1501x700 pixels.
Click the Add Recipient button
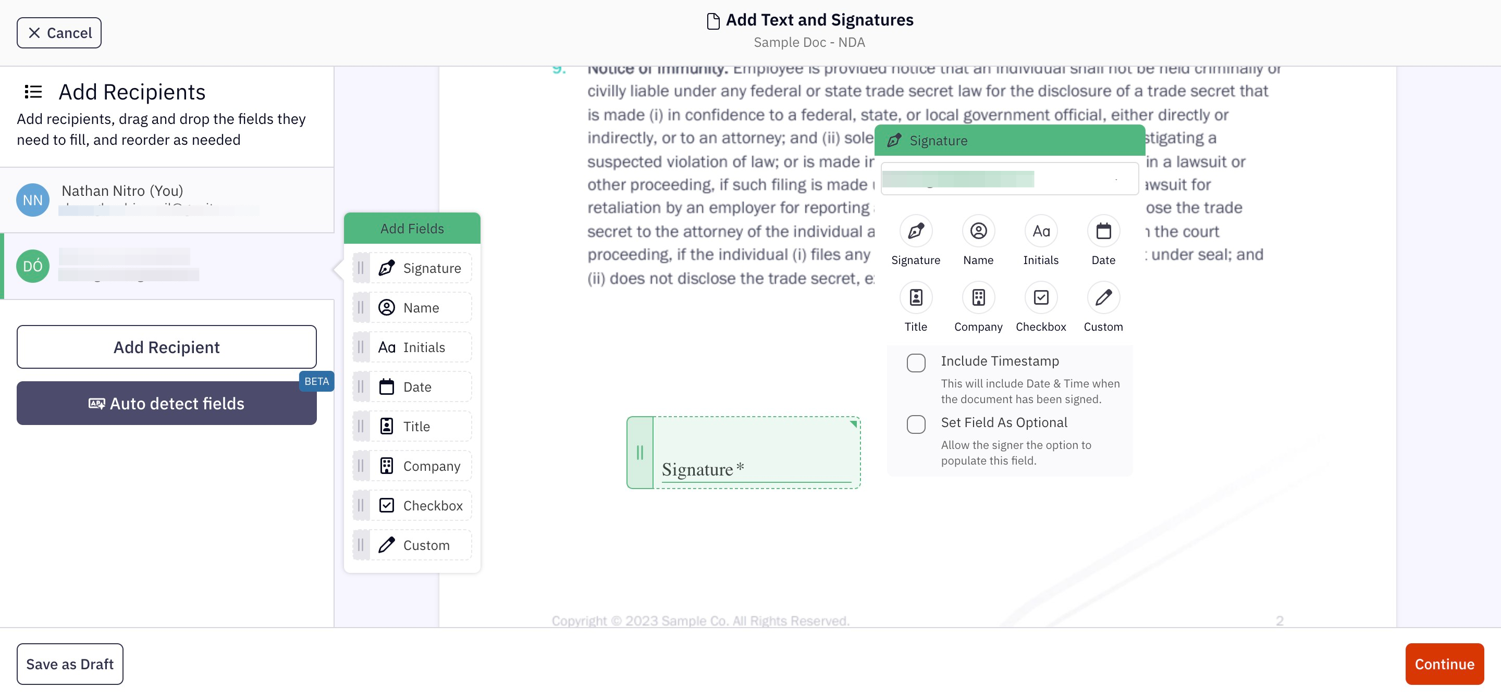[167, 347]
